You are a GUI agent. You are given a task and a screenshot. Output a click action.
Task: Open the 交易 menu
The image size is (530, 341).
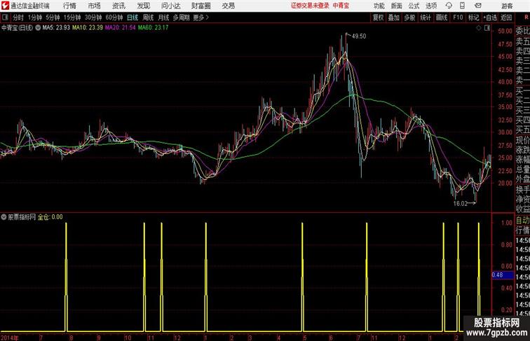228,6
